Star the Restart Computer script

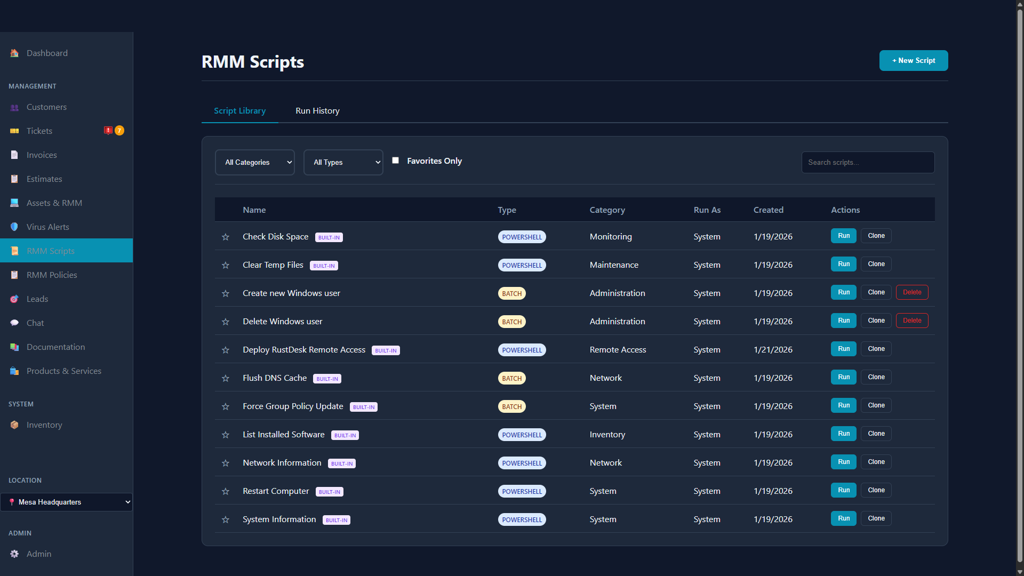226,491
